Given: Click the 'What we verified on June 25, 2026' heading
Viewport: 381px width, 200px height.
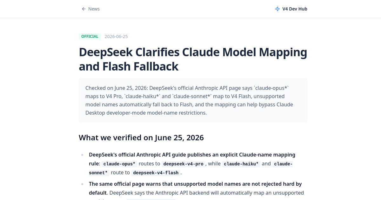Looking at the screenshot, I should pos(141,137).
